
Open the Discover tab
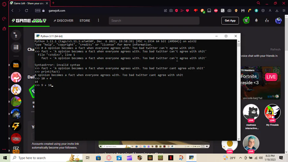pos(63,20)
